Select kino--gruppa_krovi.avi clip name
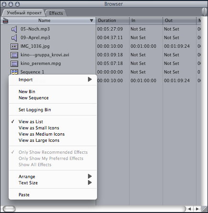 45,55
